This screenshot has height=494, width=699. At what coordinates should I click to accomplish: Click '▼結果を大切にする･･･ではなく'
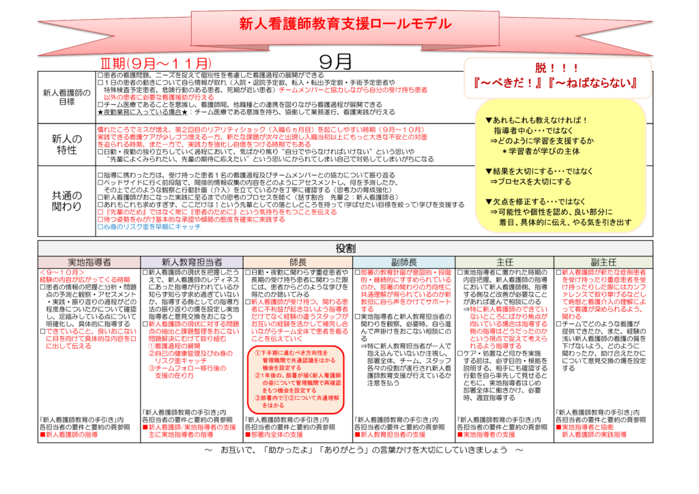click(x=539, y=171)
